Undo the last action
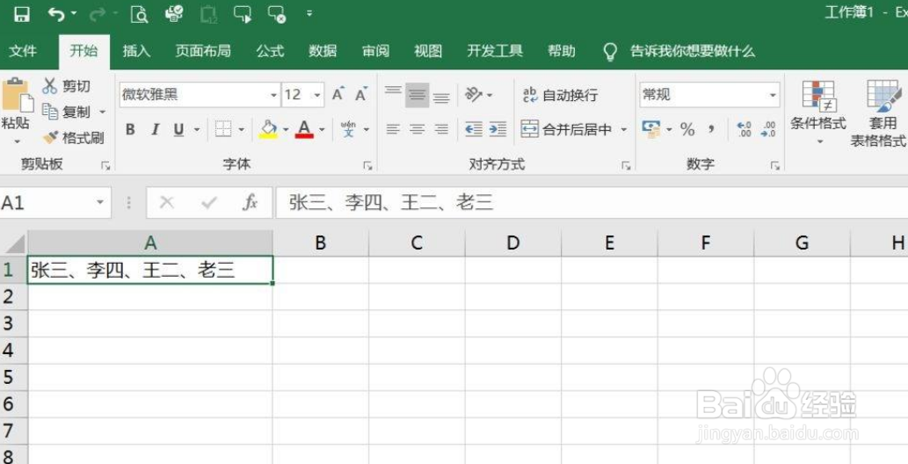 click(x=56, y=14)
